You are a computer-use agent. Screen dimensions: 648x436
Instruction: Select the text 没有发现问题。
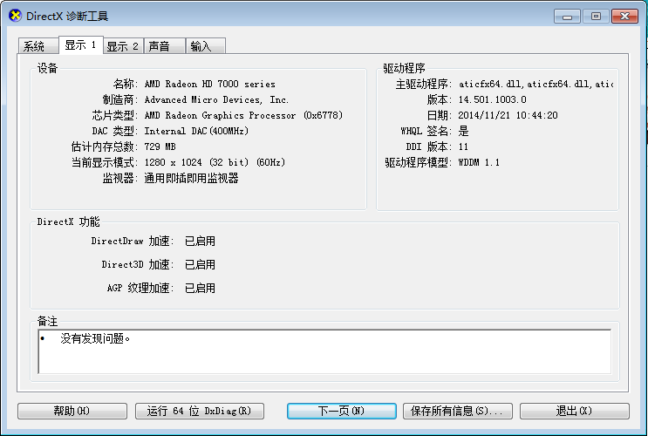(x=95, y=338)
